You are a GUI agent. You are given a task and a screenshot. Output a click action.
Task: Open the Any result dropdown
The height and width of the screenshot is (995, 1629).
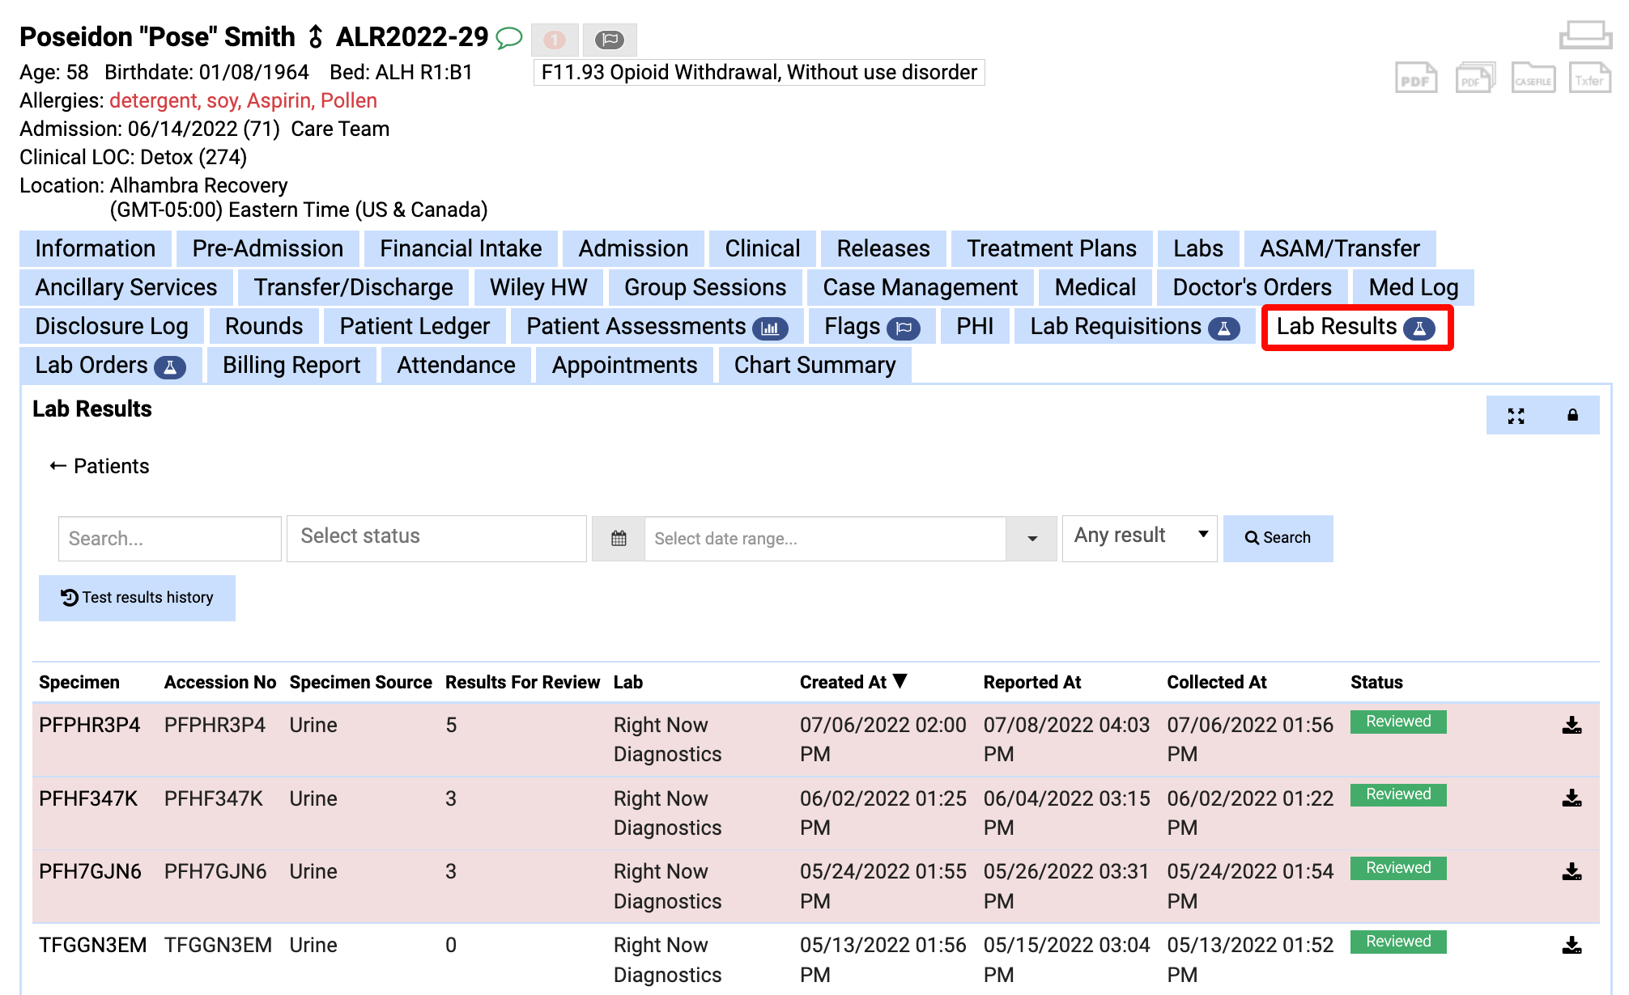pos(1138,536)
